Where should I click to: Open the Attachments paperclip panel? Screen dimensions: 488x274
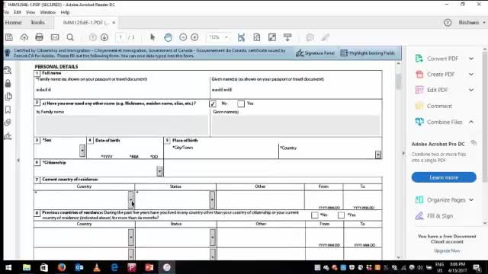[8, 123]
